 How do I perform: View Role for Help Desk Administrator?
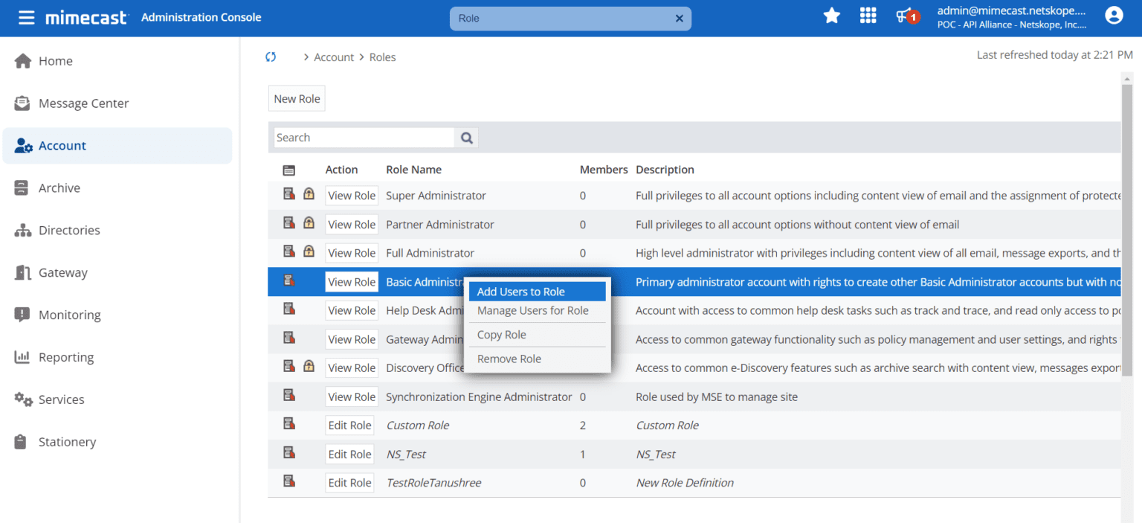pyautogui.click(x=351, y=309)
